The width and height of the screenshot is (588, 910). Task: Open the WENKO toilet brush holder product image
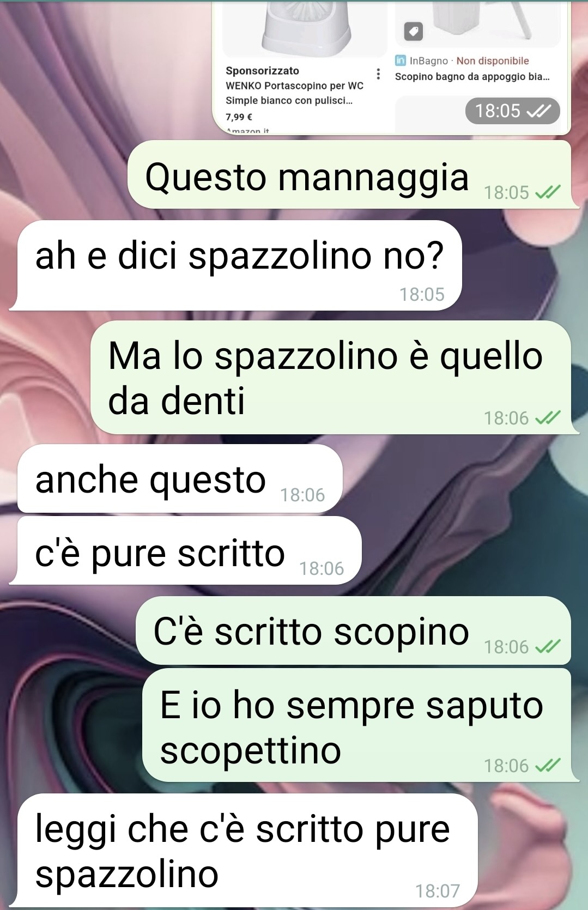(x=305, y=27)
